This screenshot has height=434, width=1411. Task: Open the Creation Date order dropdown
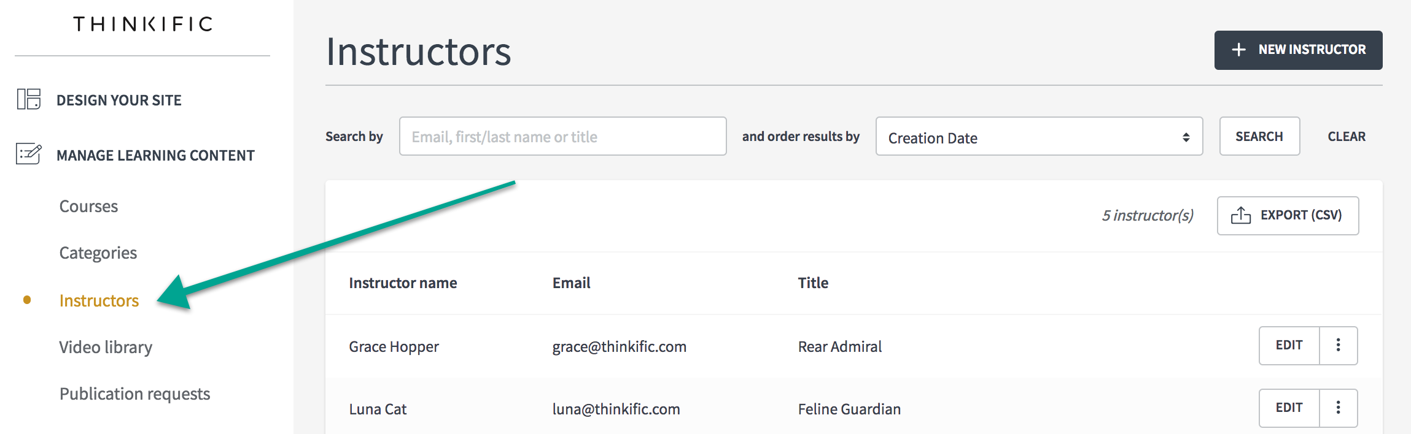pos(1039,136)
